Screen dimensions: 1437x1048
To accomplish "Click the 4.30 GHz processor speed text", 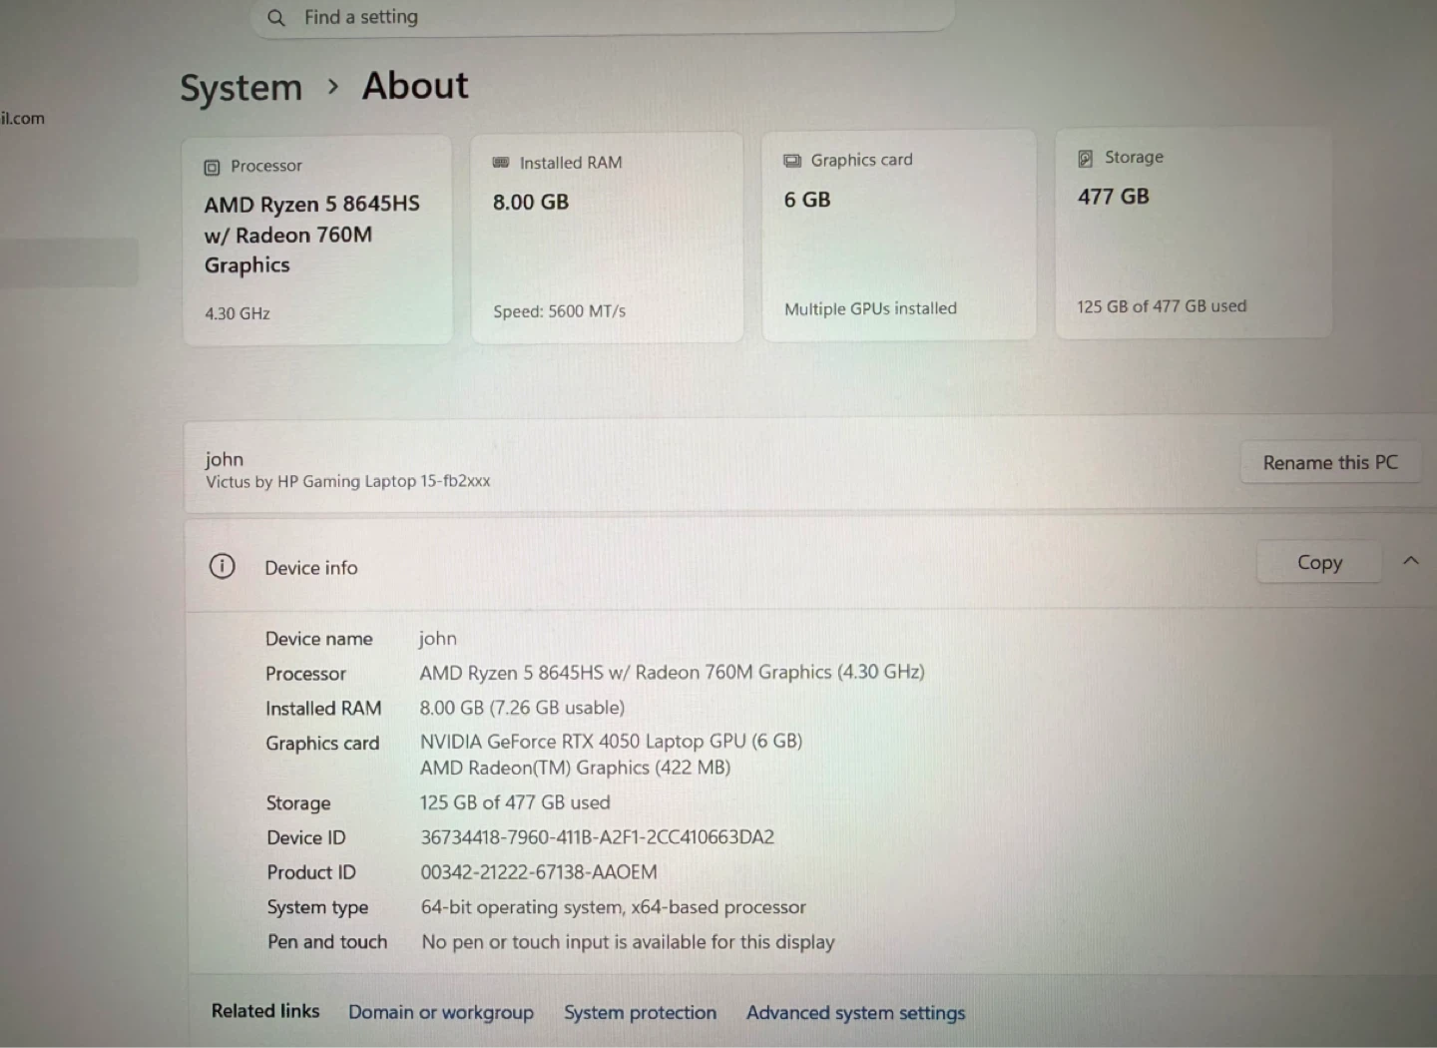I will pos(238,313).
